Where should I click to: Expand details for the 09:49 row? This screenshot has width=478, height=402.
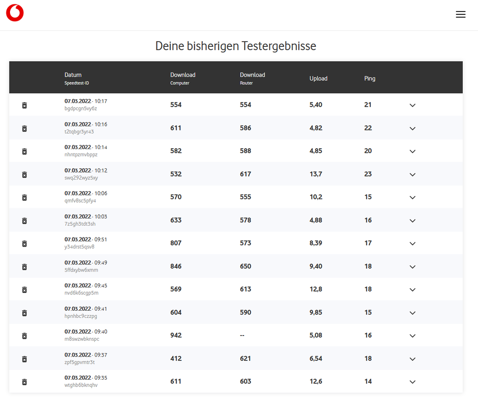(412, 267)
